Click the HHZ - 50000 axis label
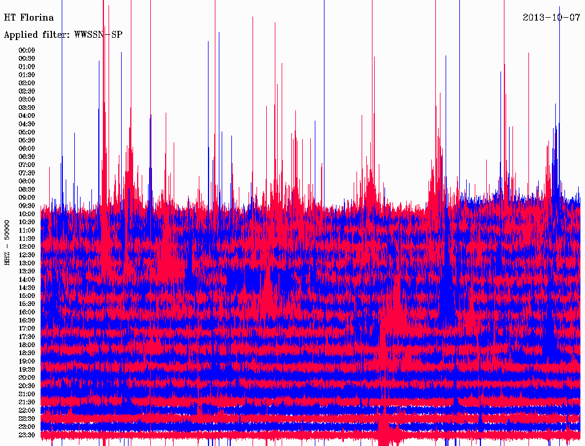 7,242
